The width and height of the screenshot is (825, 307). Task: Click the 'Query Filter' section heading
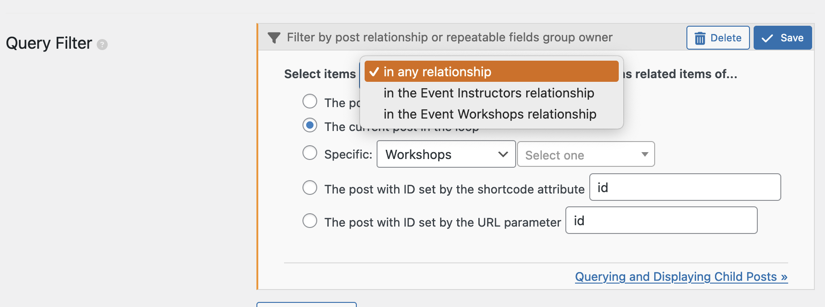click(49, 43)
